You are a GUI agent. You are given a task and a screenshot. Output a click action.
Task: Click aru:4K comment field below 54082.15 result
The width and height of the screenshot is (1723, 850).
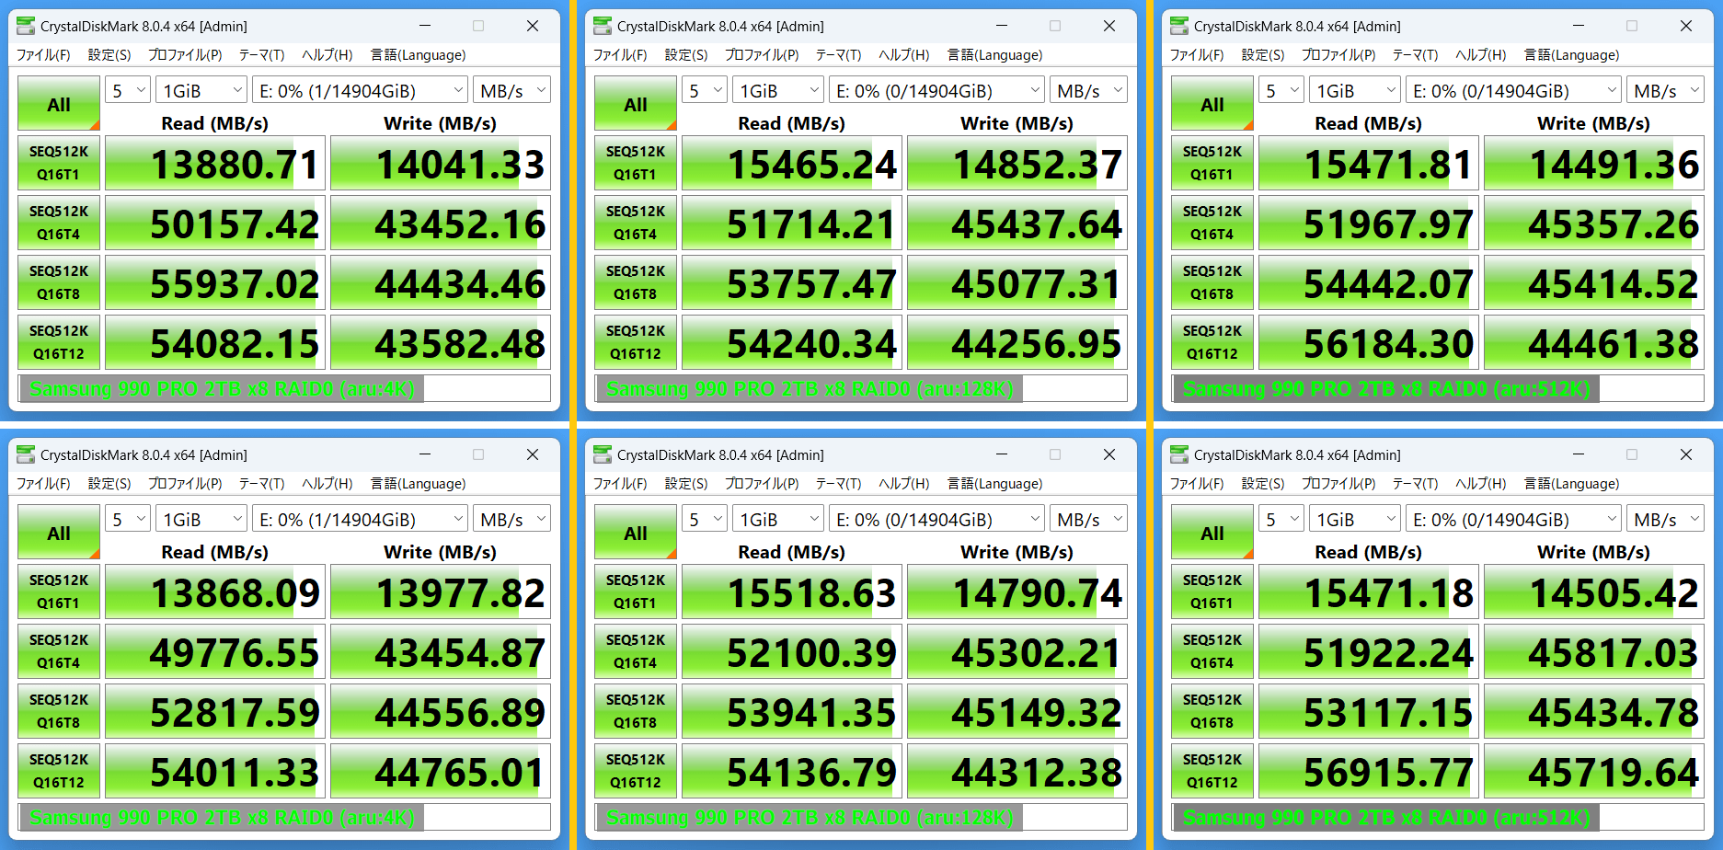click(x=284, y=388)
